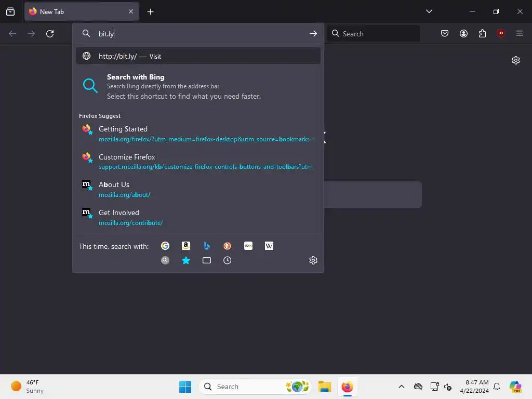Search with Amazon one-off icon

click(186, 246)
